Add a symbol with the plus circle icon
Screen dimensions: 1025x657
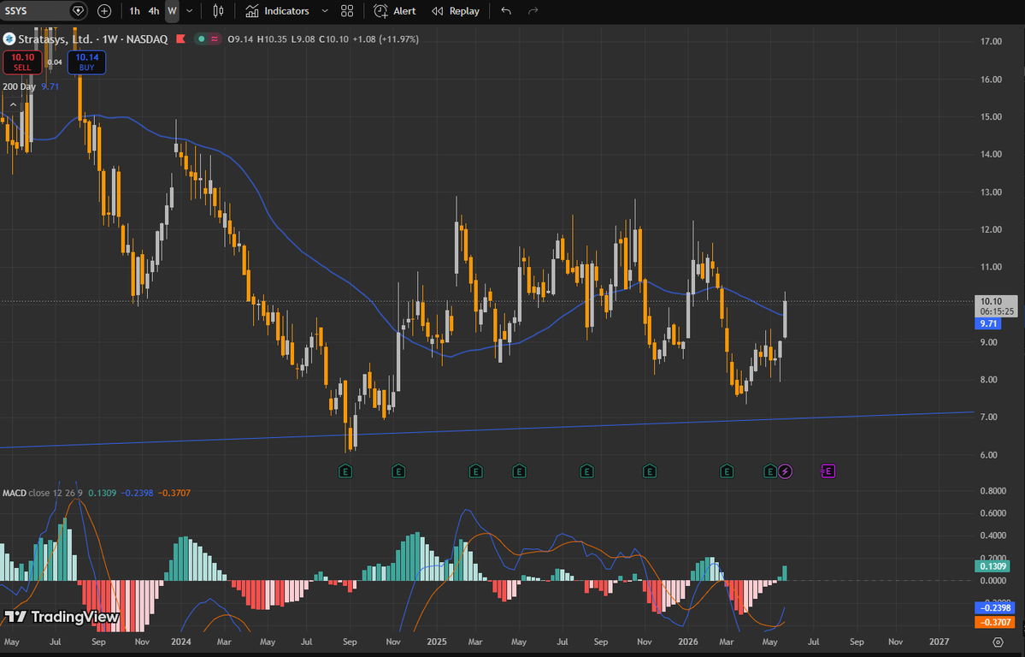click(104, 10)
